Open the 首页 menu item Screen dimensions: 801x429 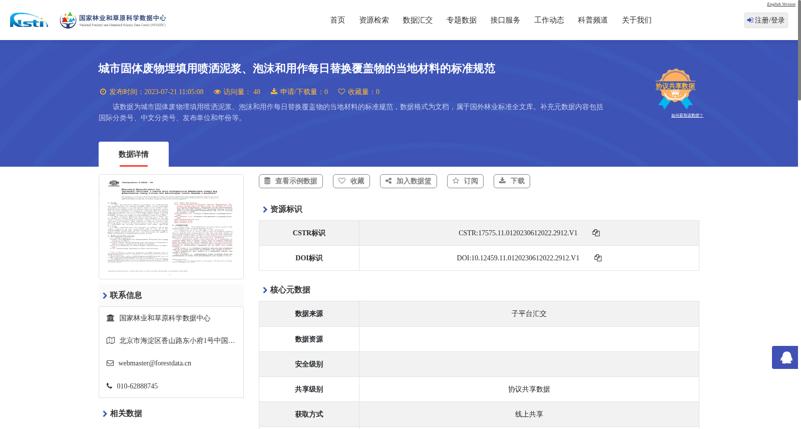coord(337,20)
